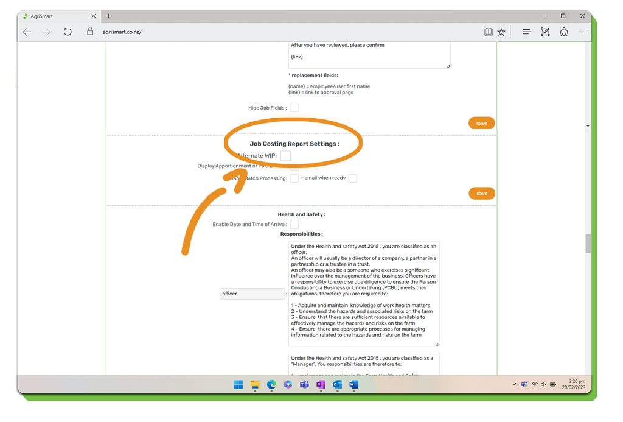Click the page vertical scrollbar thumb
This screenshot has width=623, height=422.
[588, 244]
